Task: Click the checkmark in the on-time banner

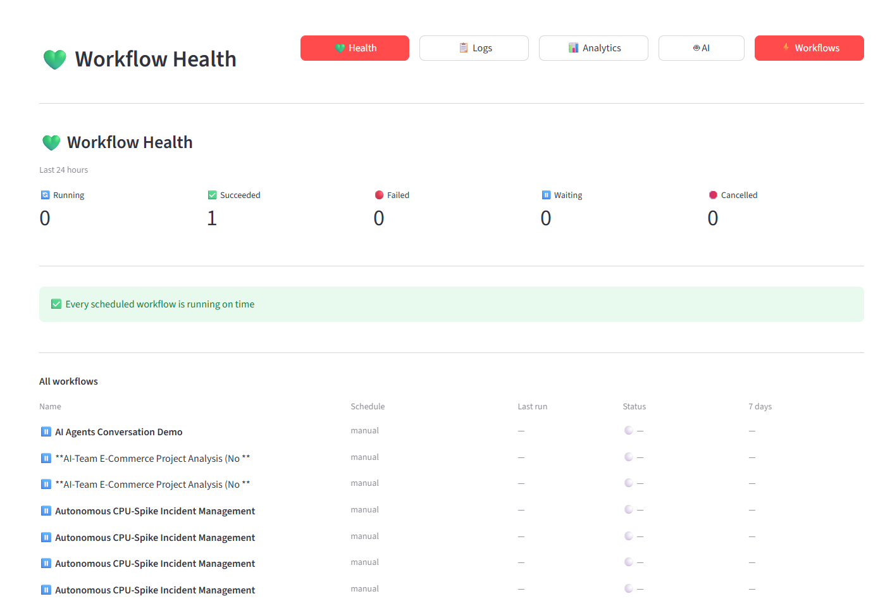Action: click(x=56, y=304)
